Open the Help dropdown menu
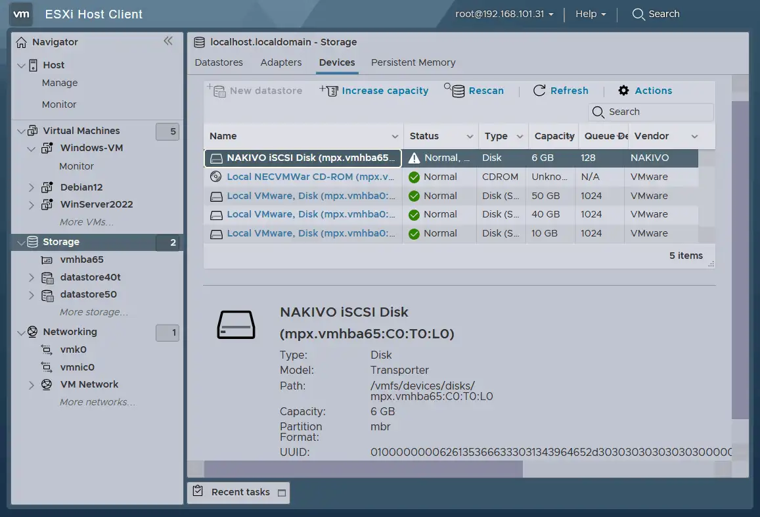Image resolution: width=760 pixels, height=517 pixels. click(591, 14)
